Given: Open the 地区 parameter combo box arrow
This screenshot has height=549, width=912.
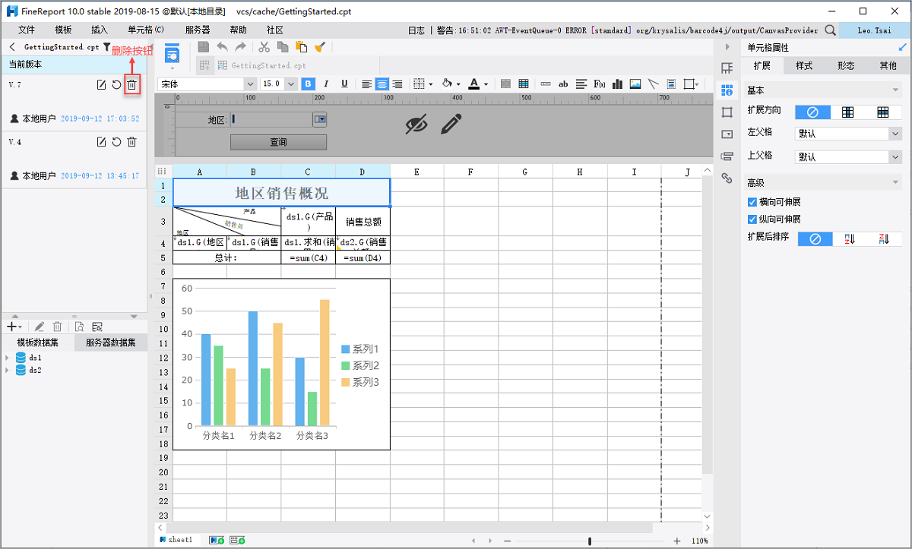Looking at the screenshot, I should [x=320, y=119].
